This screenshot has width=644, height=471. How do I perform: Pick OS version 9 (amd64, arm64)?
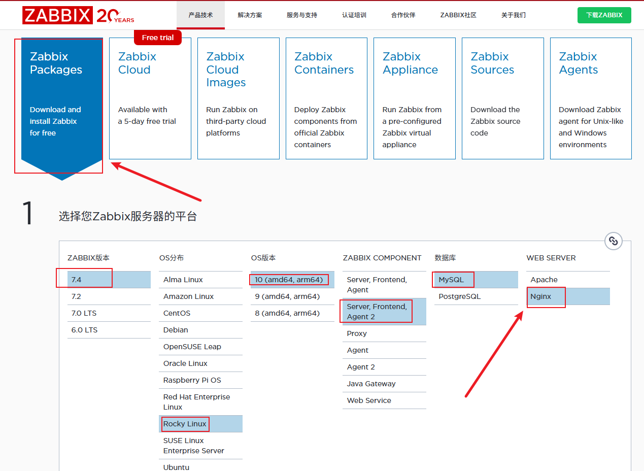(x=293, y=296)
